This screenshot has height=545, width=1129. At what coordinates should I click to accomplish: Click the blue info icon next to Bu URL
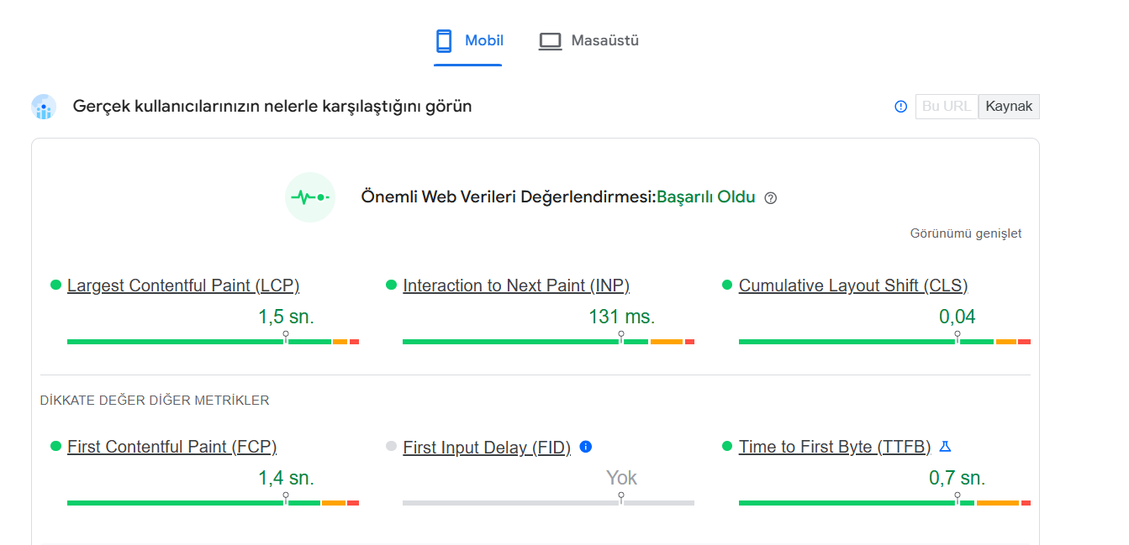pyautogui.click(x=900, y=107)
